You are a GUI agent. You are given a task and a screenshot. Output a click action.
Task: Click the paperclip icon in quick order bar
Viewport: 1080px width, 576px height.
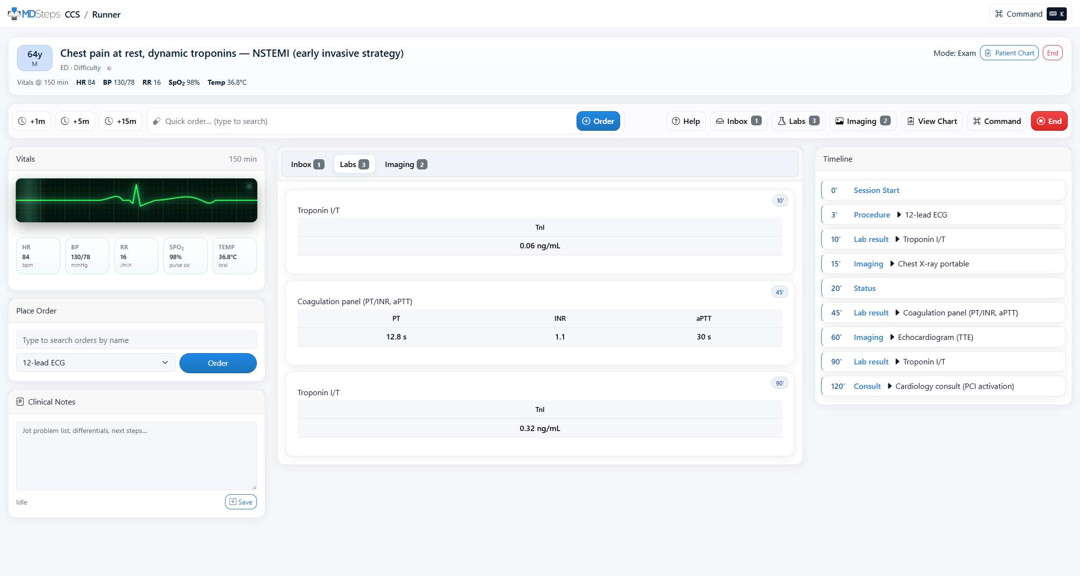pyautogui.click(x=156, y=121)
